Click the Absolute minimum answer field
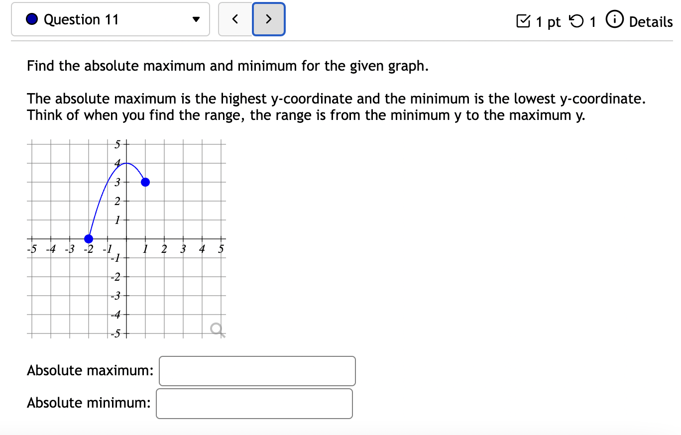The height and width of the screenshot is (435, 681). (254, 403)
